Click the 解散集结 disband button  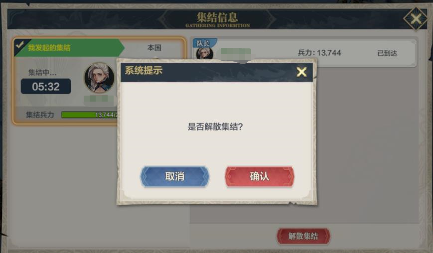point(303,236)
